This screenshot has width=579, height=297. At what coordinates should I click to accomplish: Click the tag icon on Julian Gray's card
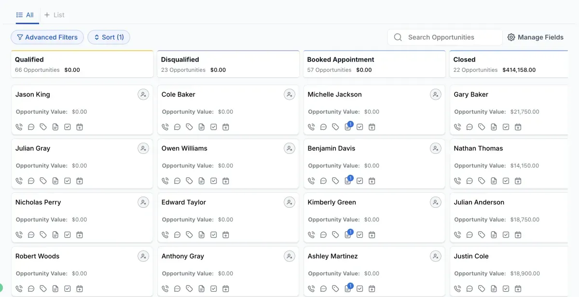[43, 181]
